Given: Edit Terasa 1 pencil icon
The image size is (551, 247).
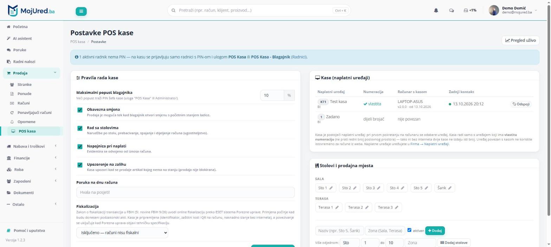Looking at the screenshot, I should coord(337,207).
